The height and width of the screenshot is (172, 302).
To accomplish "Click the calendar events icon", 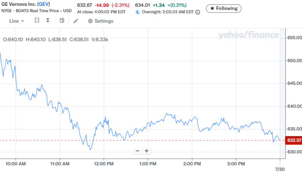I will click(x=62, y=20).
